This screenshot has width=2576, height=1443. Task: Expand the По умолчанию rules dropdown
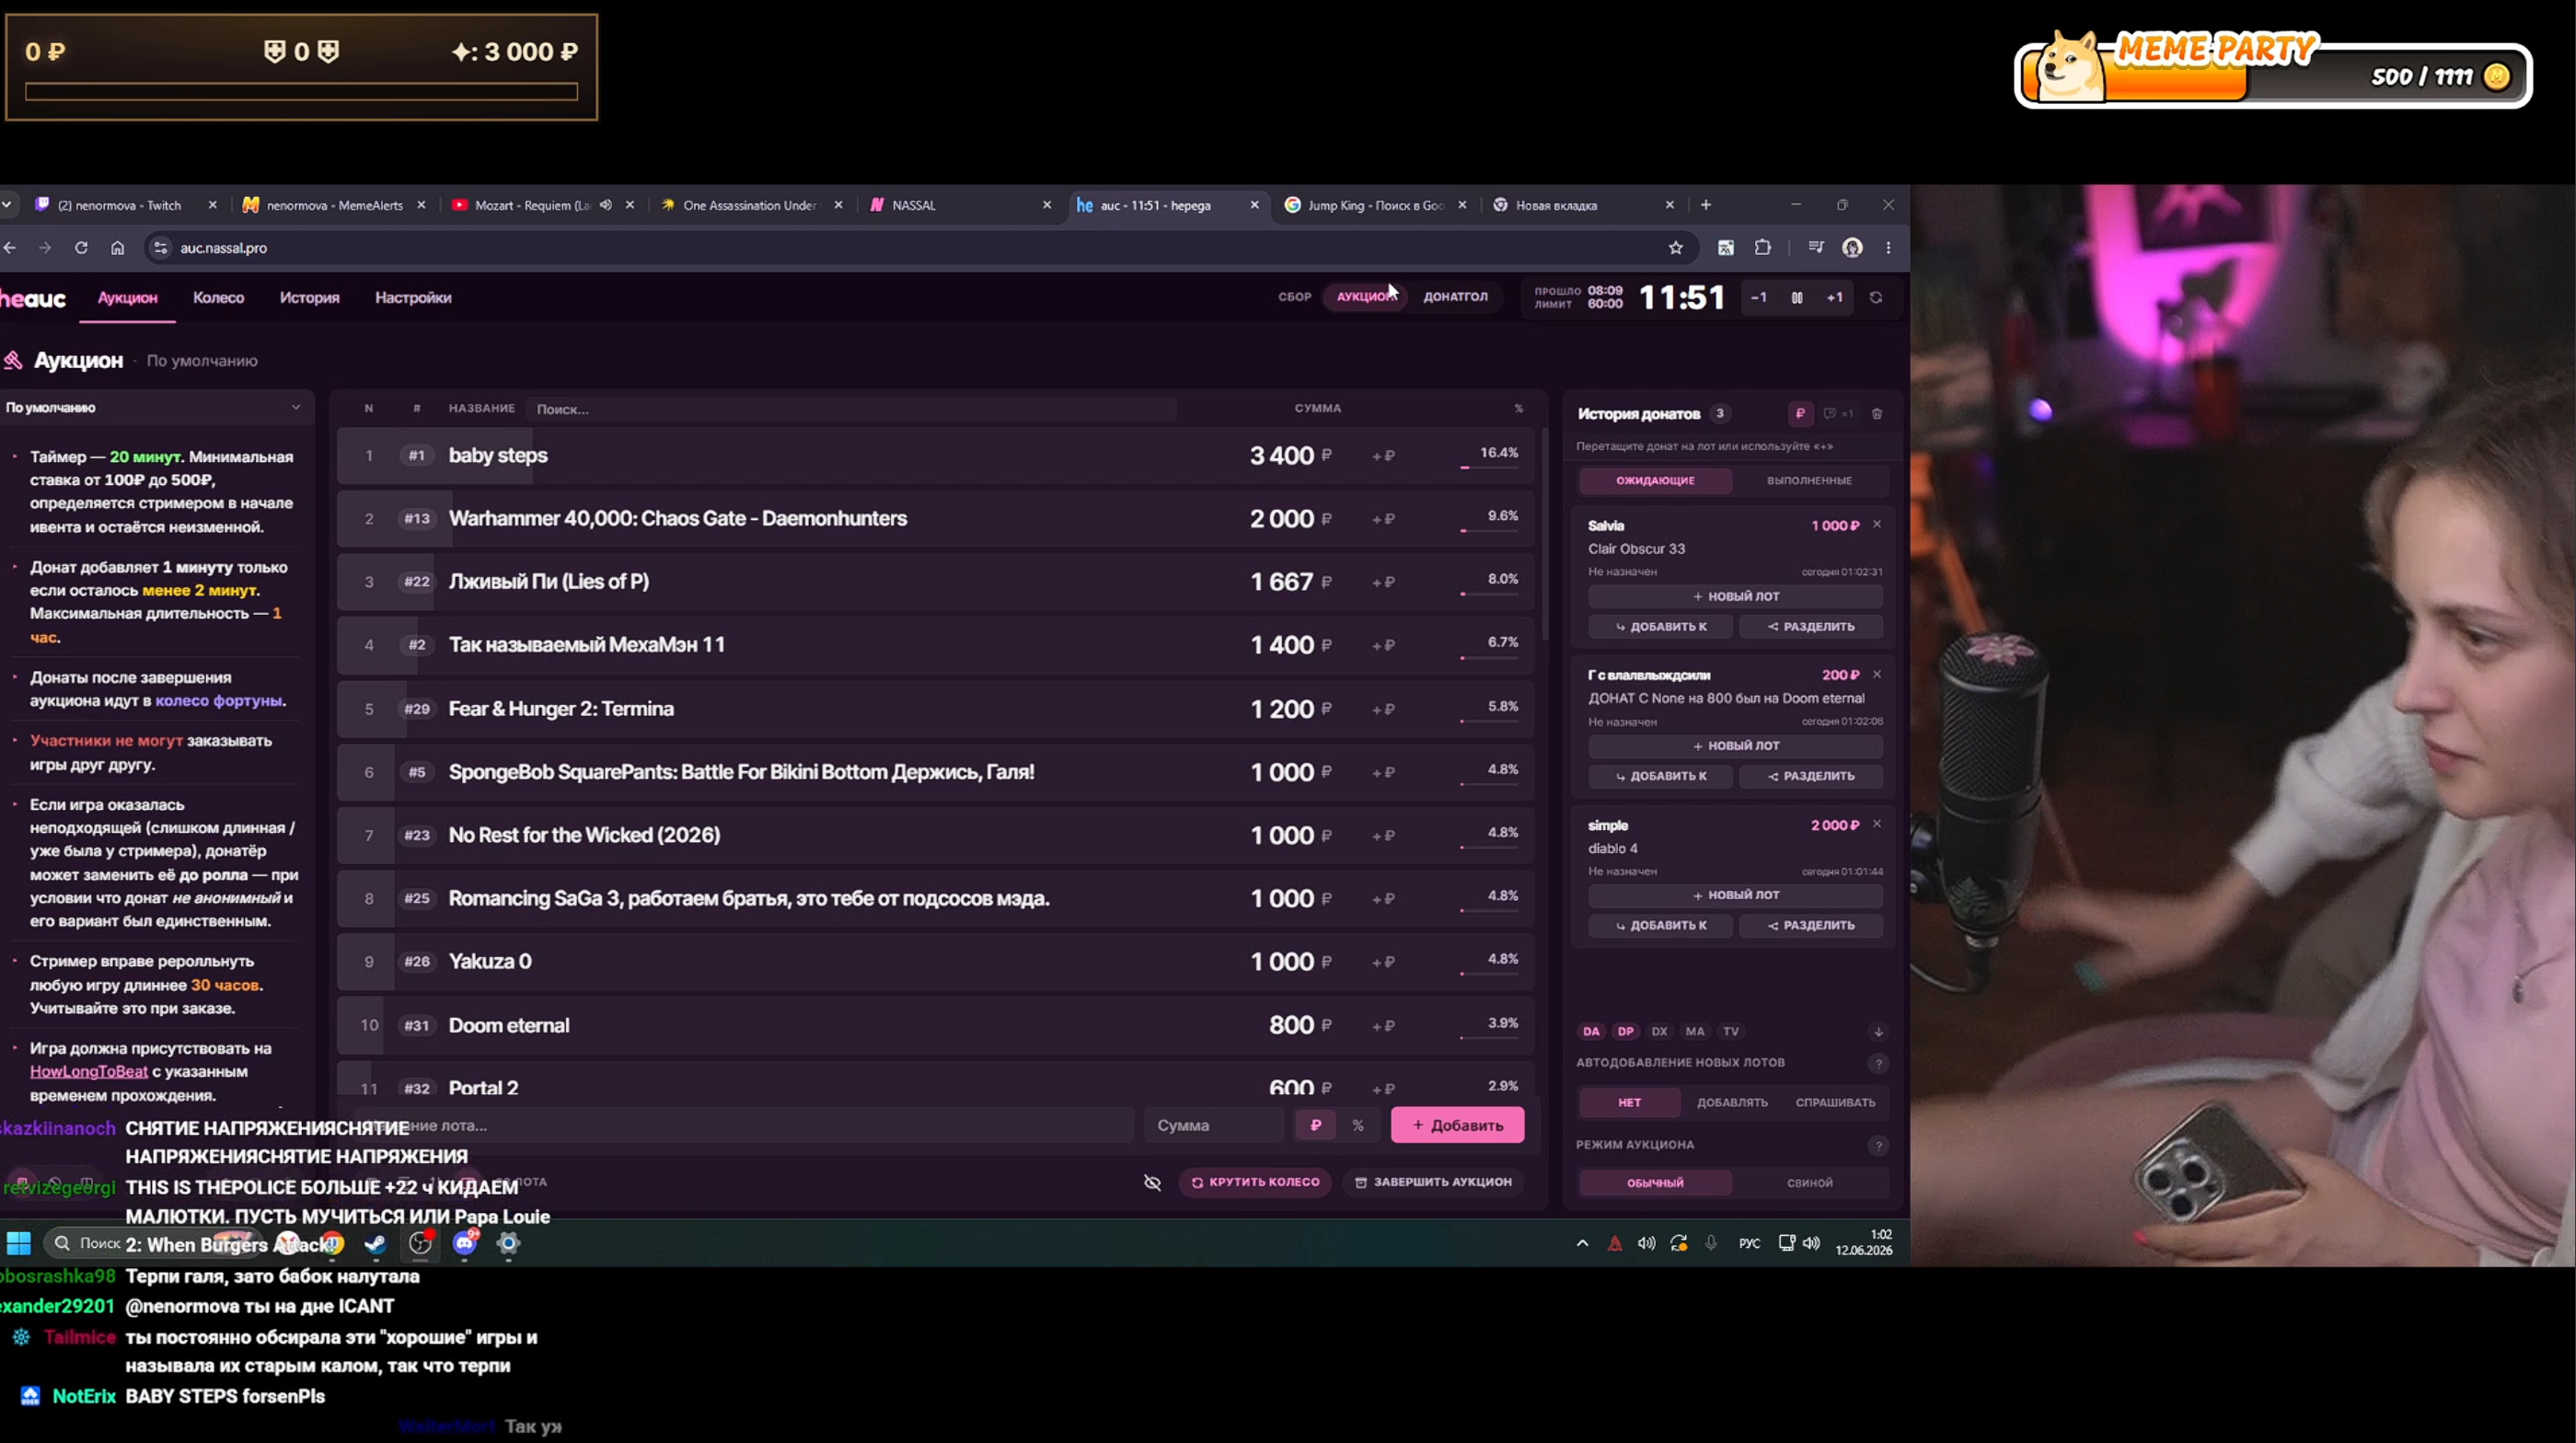(x=154, y=408)
